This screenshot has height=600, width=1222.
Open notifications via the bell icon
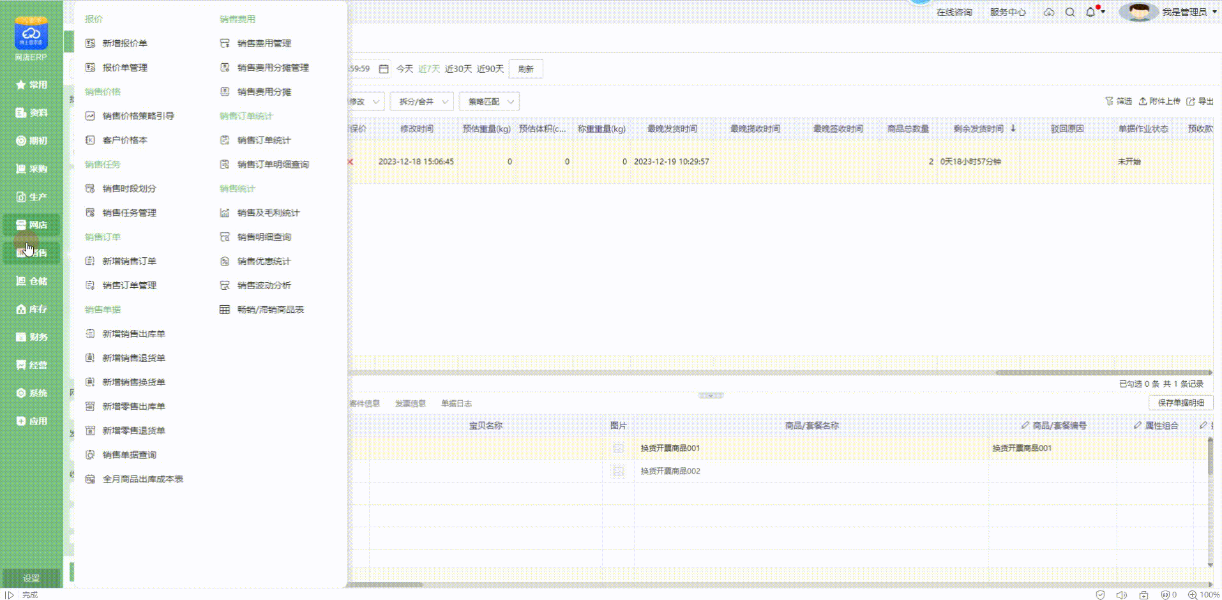pyautogui.click(x=1090, y=12)
